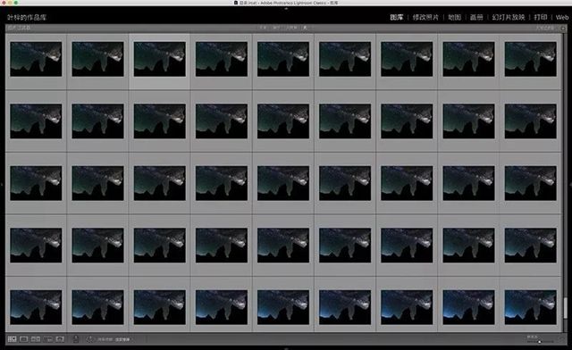Viewport: 572px width, 350px height.
Task: Open the 修改照片 (Develop) module
Action: click(425, 17)
